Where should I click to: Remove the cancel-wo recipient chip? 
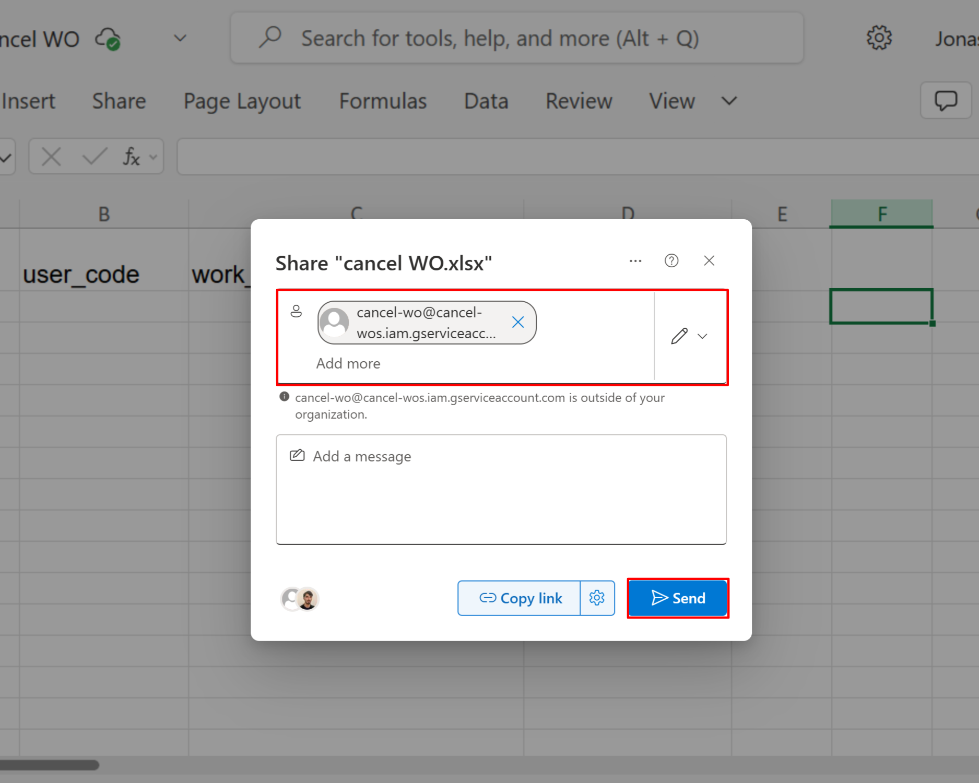click(x=518, y=322)
